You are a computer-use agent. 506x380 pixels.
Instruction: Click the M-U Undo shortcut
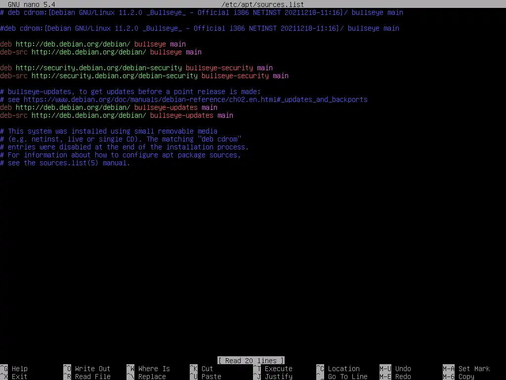pyautogui.click(x=395, y=369)
